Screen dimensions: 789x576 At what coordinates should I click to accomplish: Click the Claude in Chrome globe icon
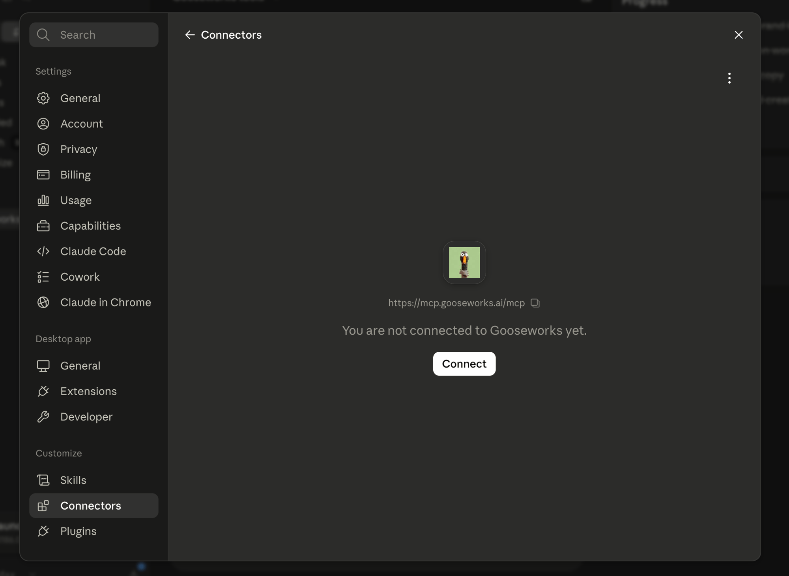point(43,302)
